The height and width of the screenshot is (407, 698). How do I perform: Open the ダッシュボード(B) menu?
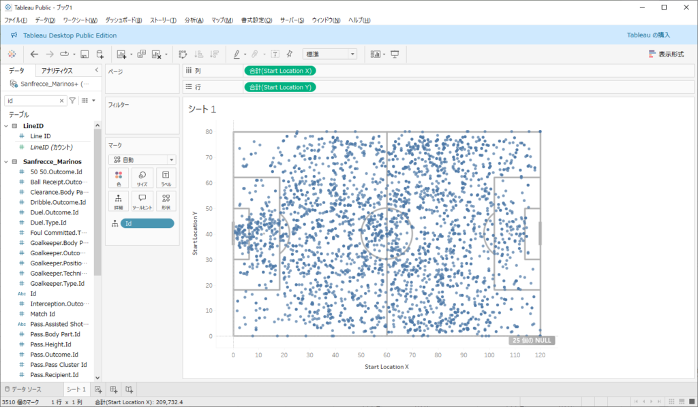click(123, 20)
